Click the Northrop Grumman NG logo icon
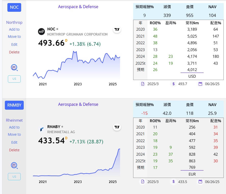The height and width of the screenshot is (194, 226). tap(41, 31)
